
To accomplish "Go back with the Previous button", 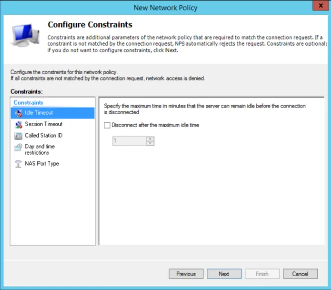I will click(x=186, y=274).
